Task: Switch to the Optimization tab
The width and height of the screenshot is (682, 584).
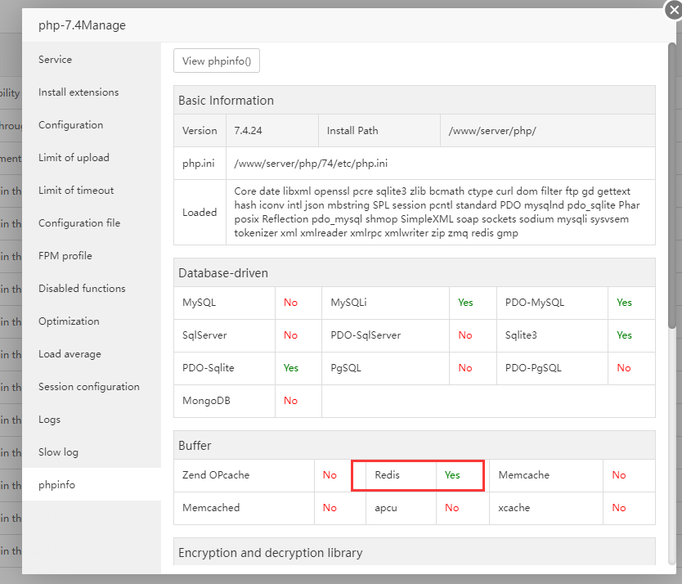Action: pyautogui.click(x=69, y=321)
